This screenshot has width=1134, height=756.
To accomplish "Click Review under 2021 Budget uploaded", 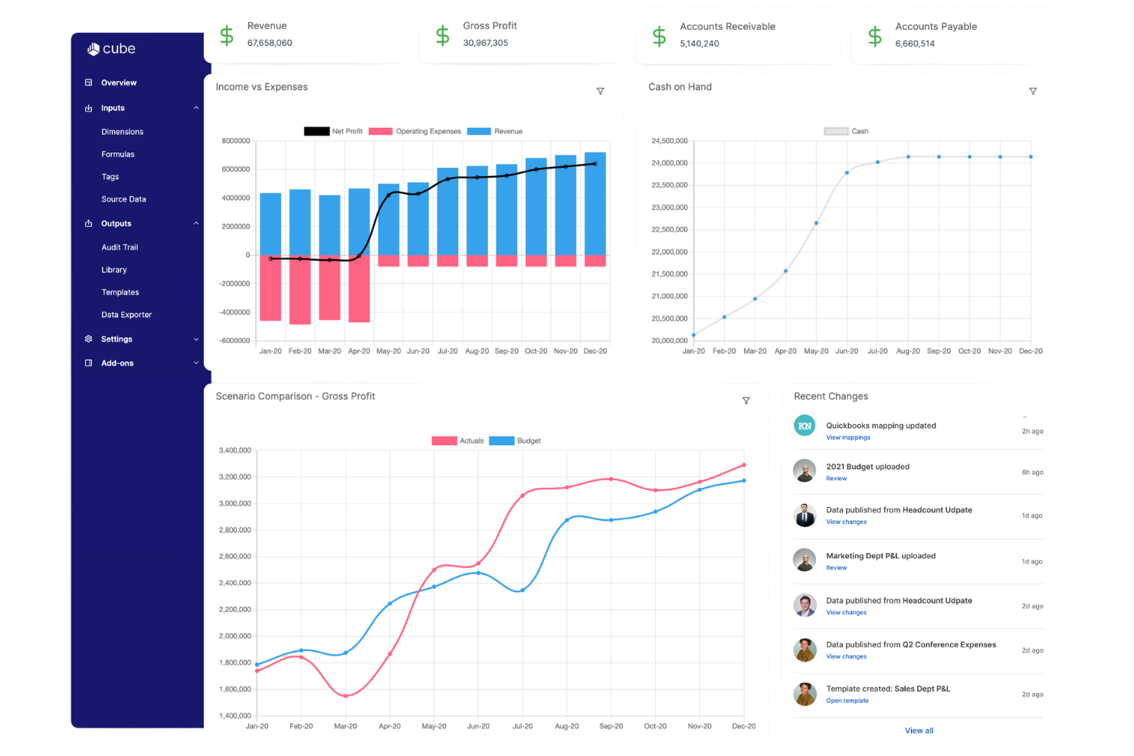I will click(837, 479).
